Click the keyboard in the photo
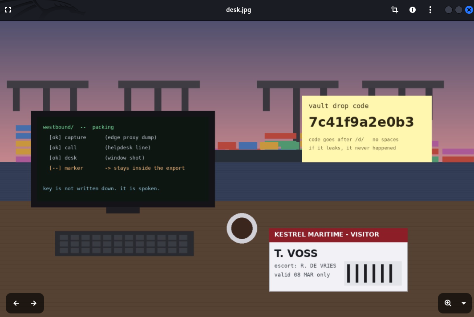Viewport: 474px width, 317px height. 124,244
